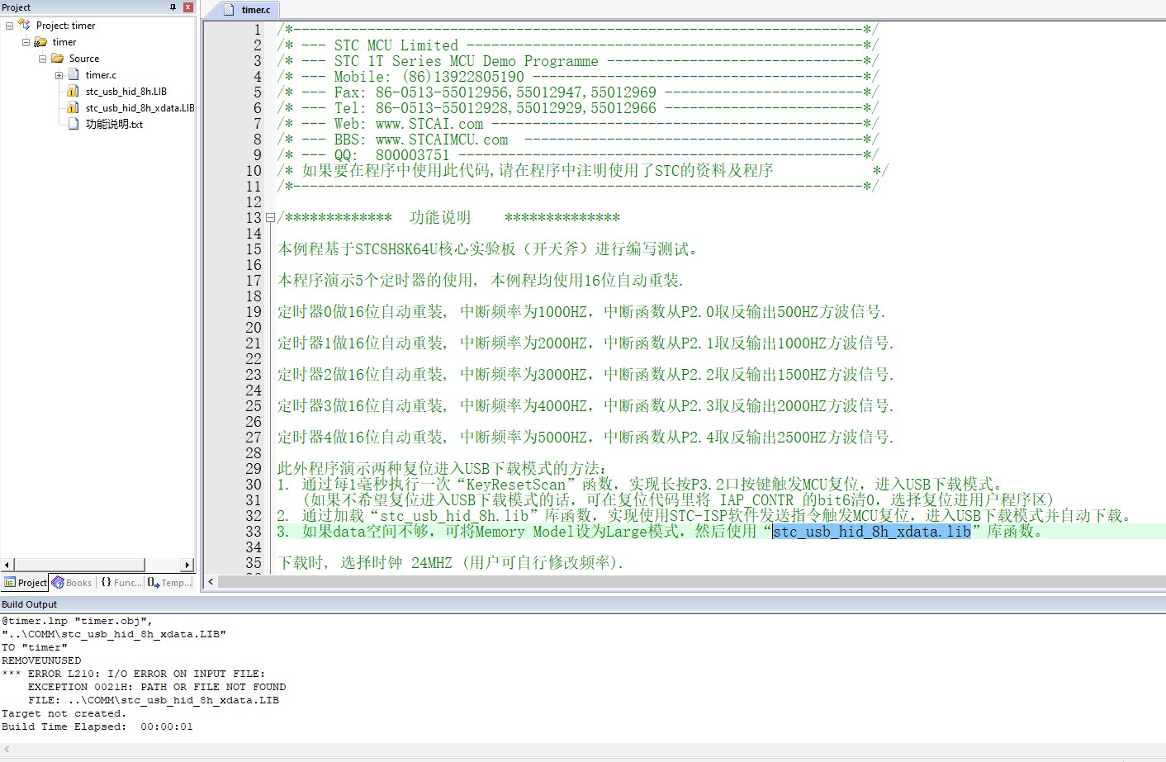Screen dimensions: 1166x762
Task: Pin the Project panel with the pushpin icon
Action: (x=173, y=7)
